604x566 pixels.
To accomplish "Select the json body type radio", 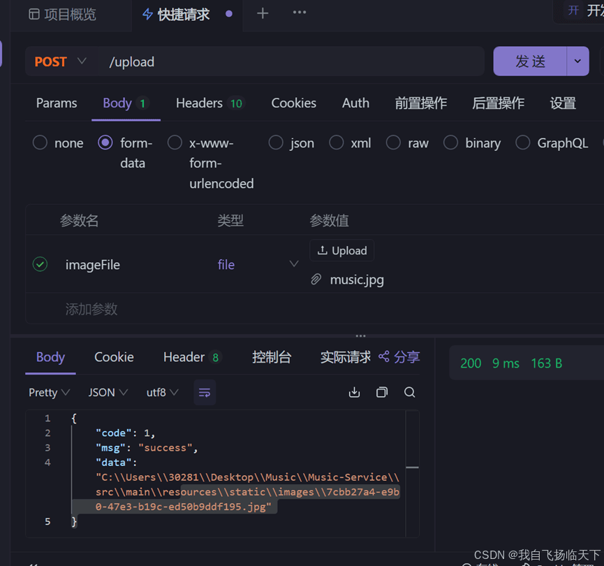I will tap(276, 143).
